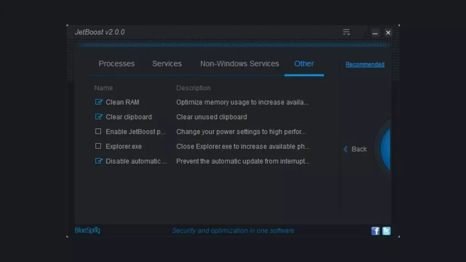
Task: Uncheck the Clear clipboard option
Action: pos(99,117)
